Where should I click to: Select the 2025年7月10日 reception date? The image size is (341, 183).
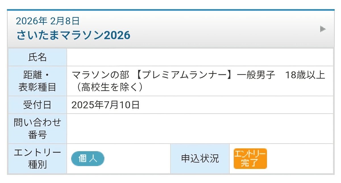click(x=106, y=105)
